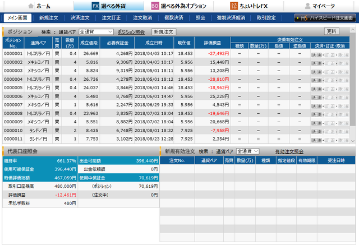This screenshot has height=245, width=359.
Task: Click the date 2018/08/23 12:28
Action: [x=154, y=139]
